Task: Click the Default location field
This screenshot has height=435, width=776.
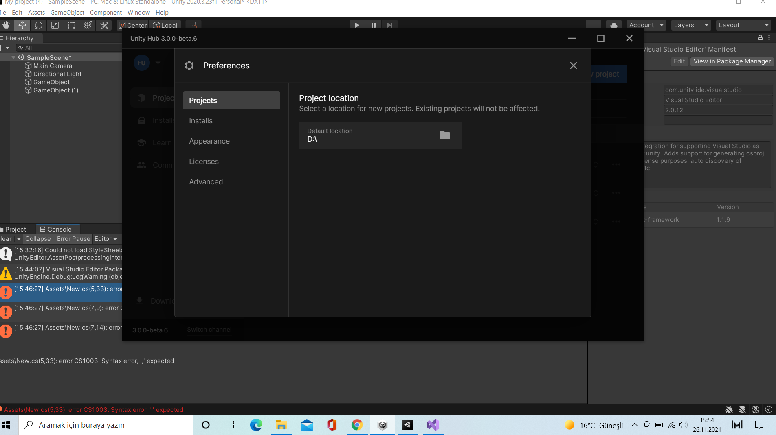Action: click(x=380, y=136)
